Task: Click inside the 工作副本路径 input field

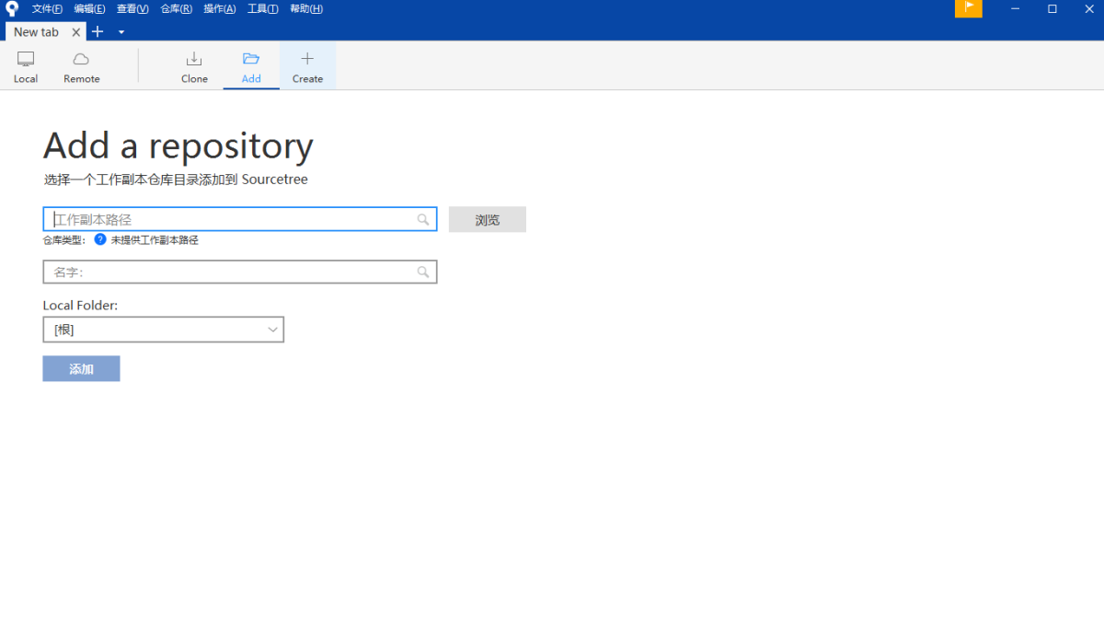Action: (230, 219)
